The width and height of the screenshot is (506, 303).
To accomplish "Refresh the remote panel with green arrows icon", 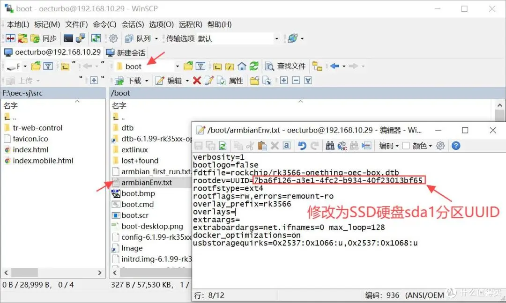I will click(254, 66).
